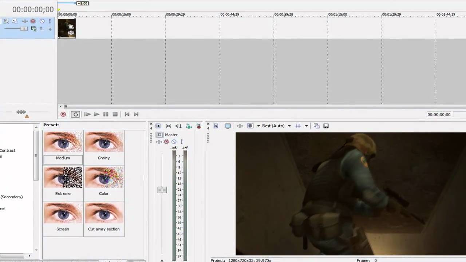Click the large time display 00:00:00;00
466x262 pixels.
pyautogui.click(x=33, y=9)
